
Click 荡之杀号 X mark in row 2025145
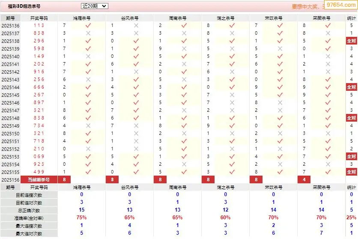232,95
